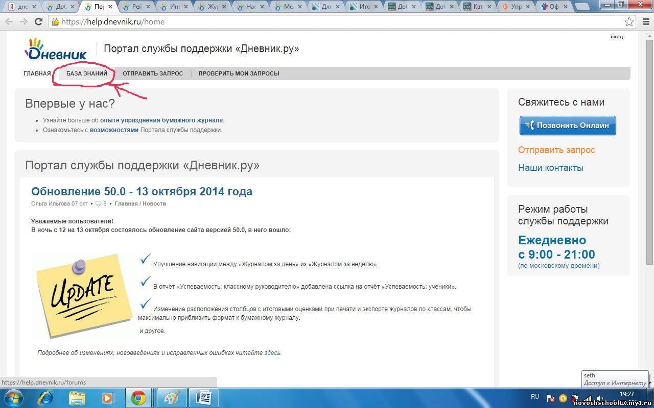Click the bookmark star icon
Screen dimensions: 654x408
629,22
